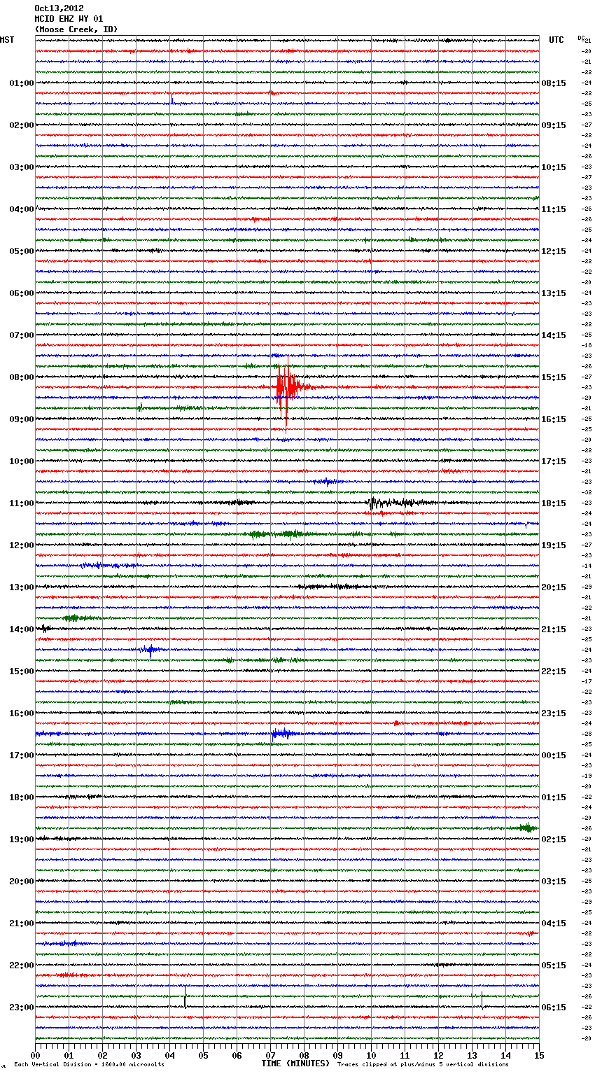Select the 20:00 MST hour label
Screen dimensions: 595x1074
21,881
